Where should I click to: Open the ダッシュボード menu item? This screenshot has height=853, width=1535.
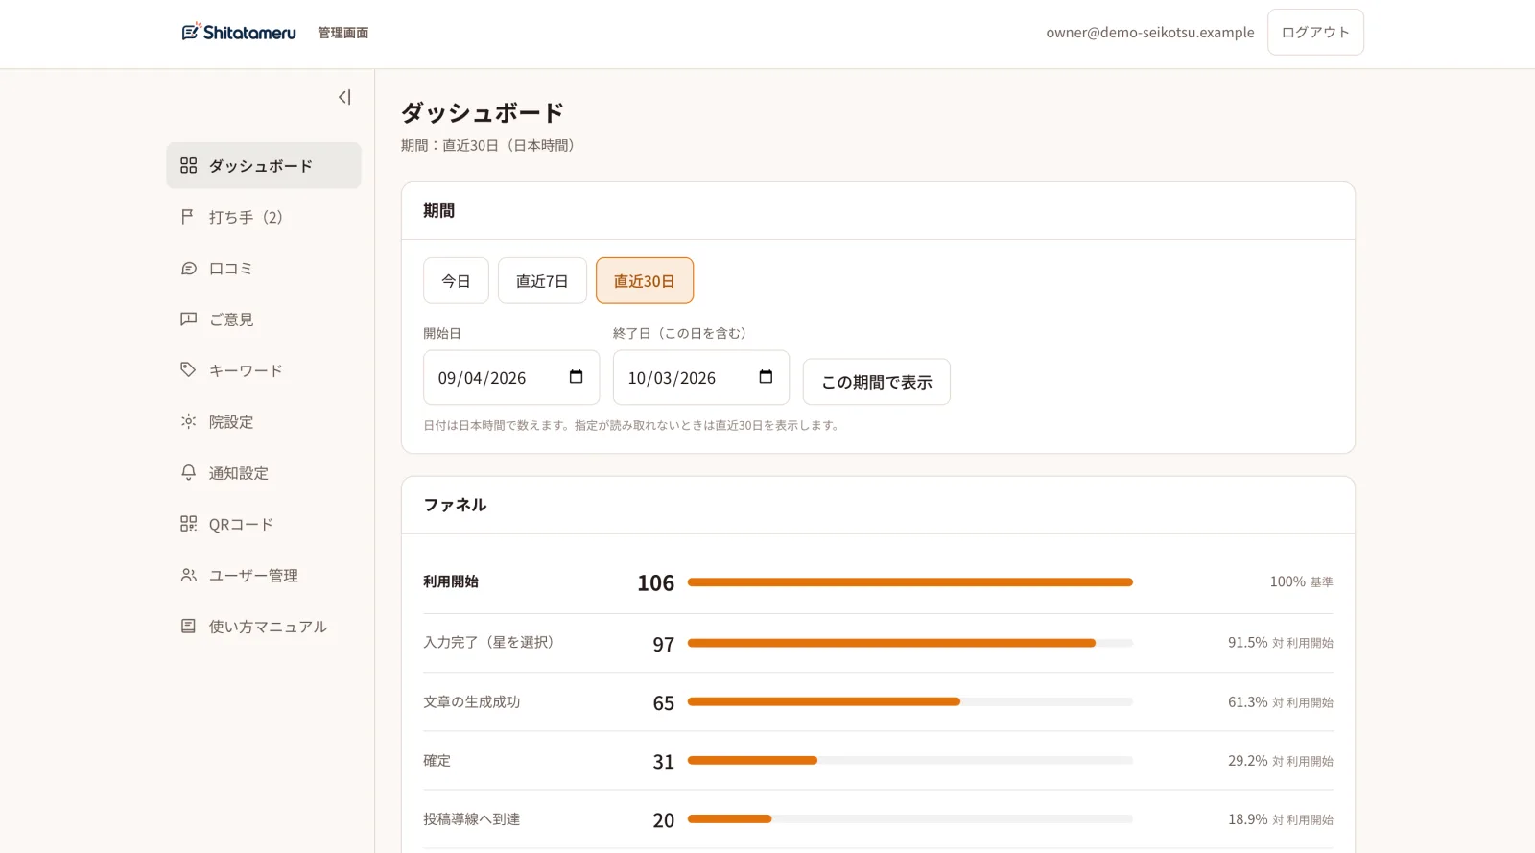point(264,166)
